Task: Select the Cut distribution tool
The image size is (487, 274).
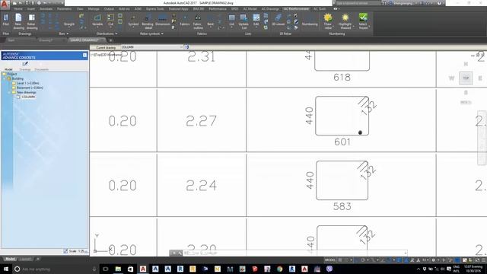Action: [x=110, y=20]
